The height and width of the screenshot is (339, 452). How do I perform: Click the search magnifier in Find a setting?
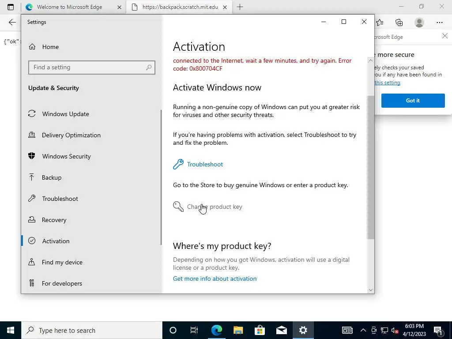(149, 68)
